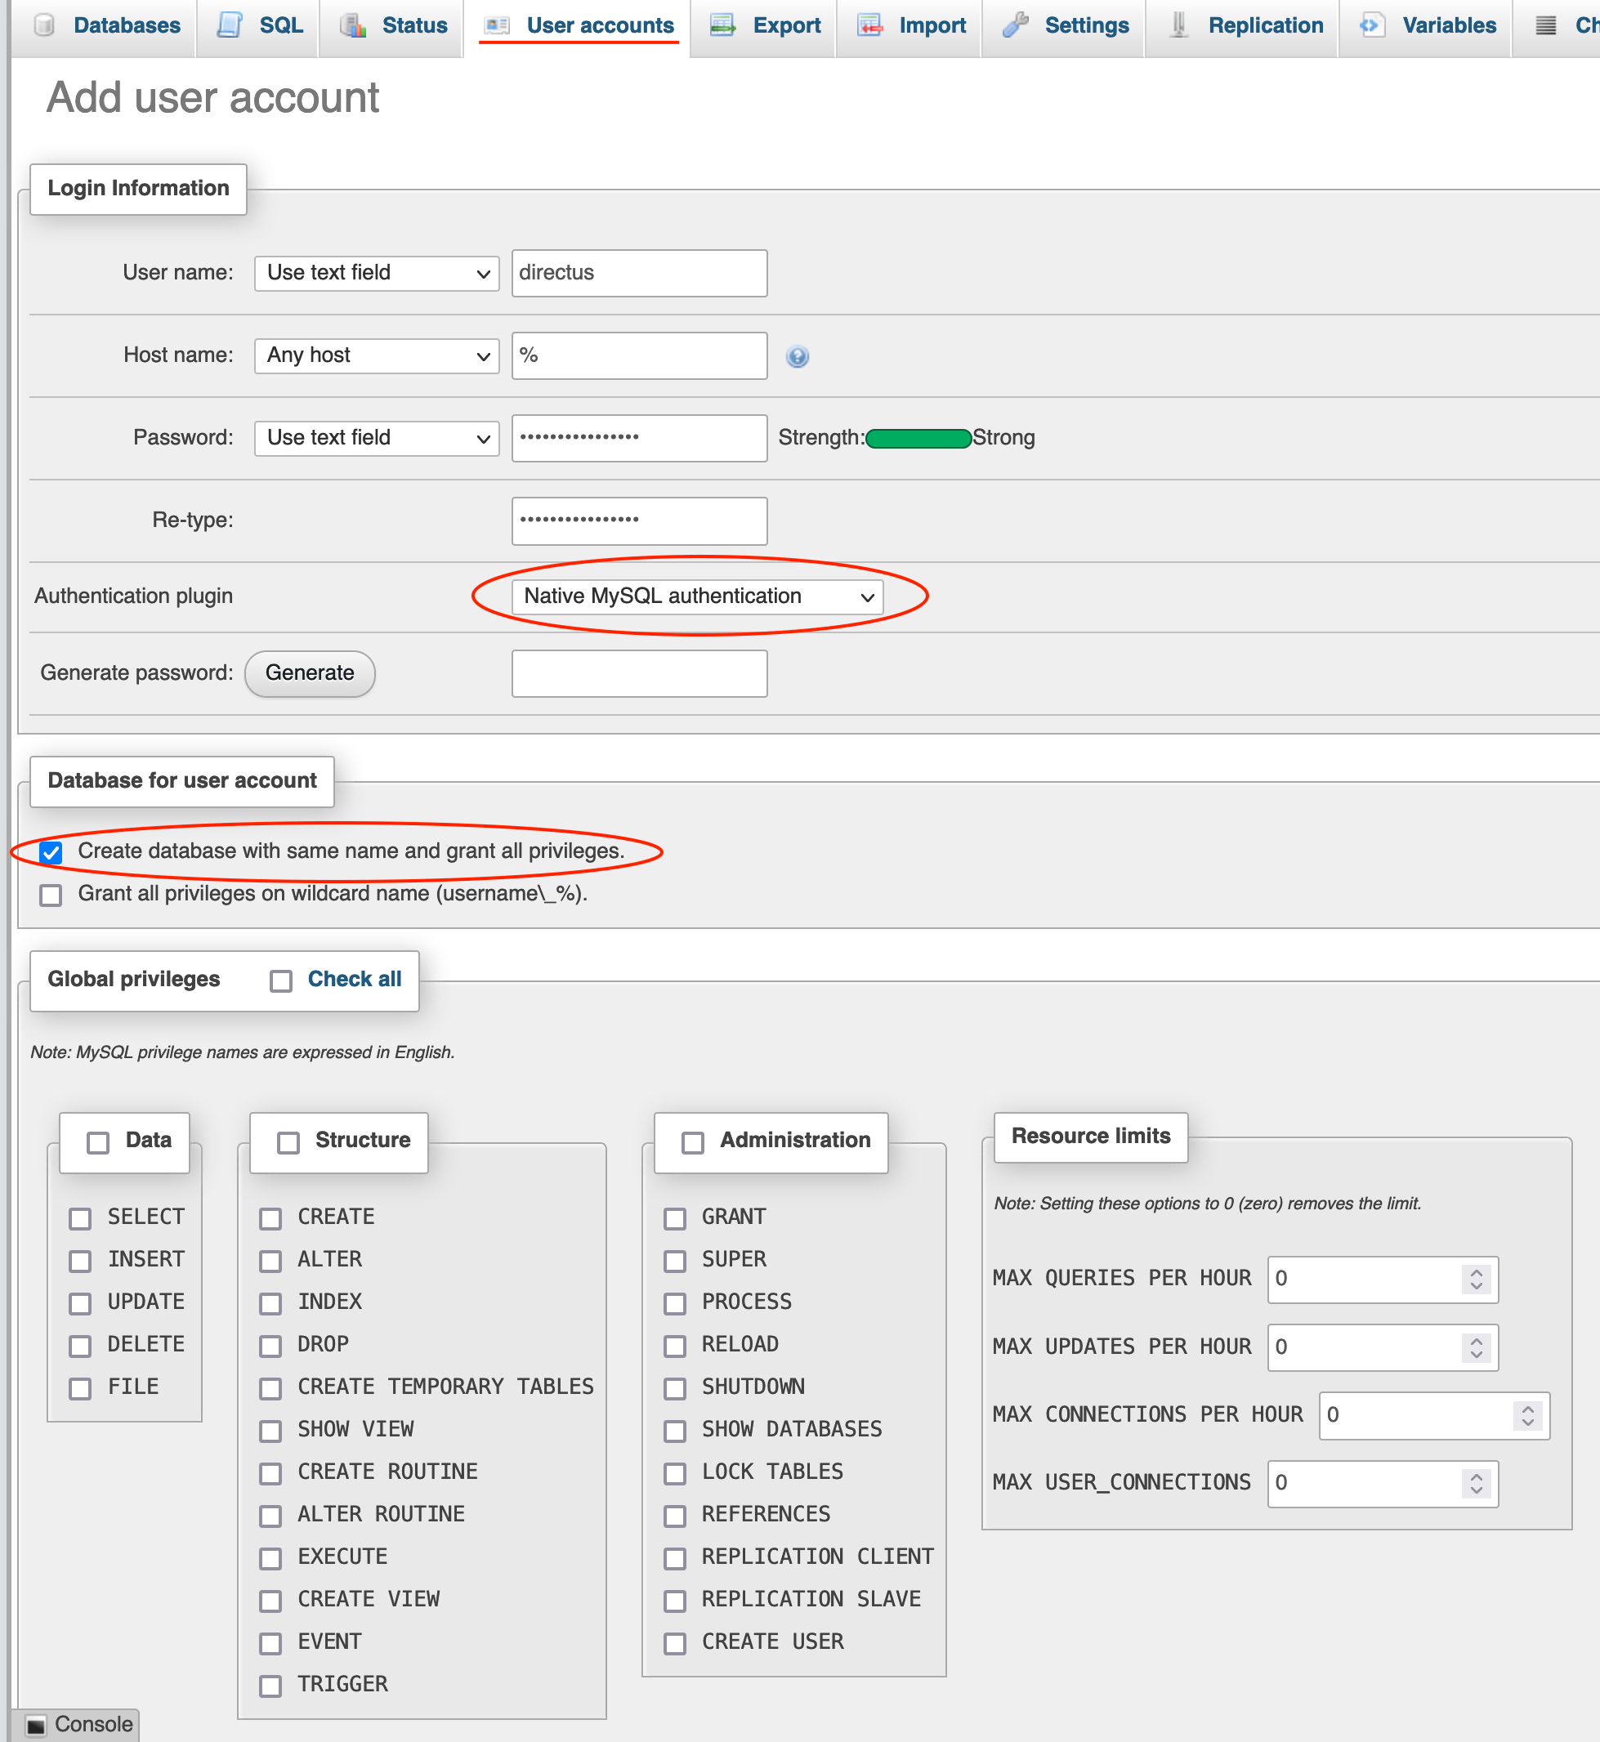This screenshot has width=1600, height=1742.
Task: Increase MAX QUERIES PER HOUR stepper
Action: [x=1476, y=1272]
